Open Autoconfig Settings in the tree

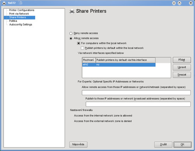point(21,24)
